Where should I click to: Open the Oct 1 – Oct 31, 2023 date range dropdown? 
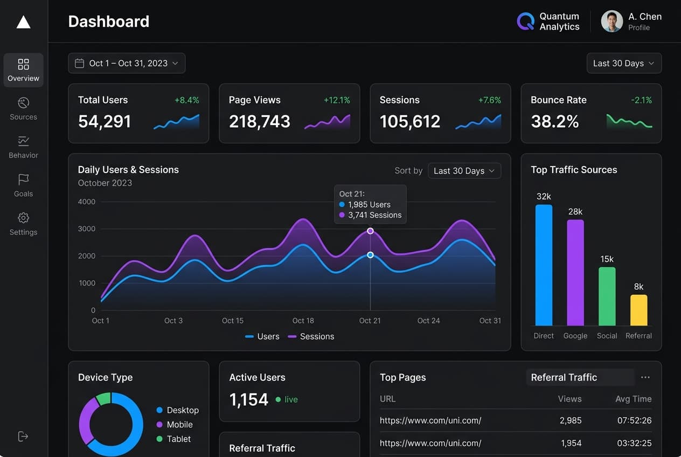pyautogui.click(x=127, y=63)
